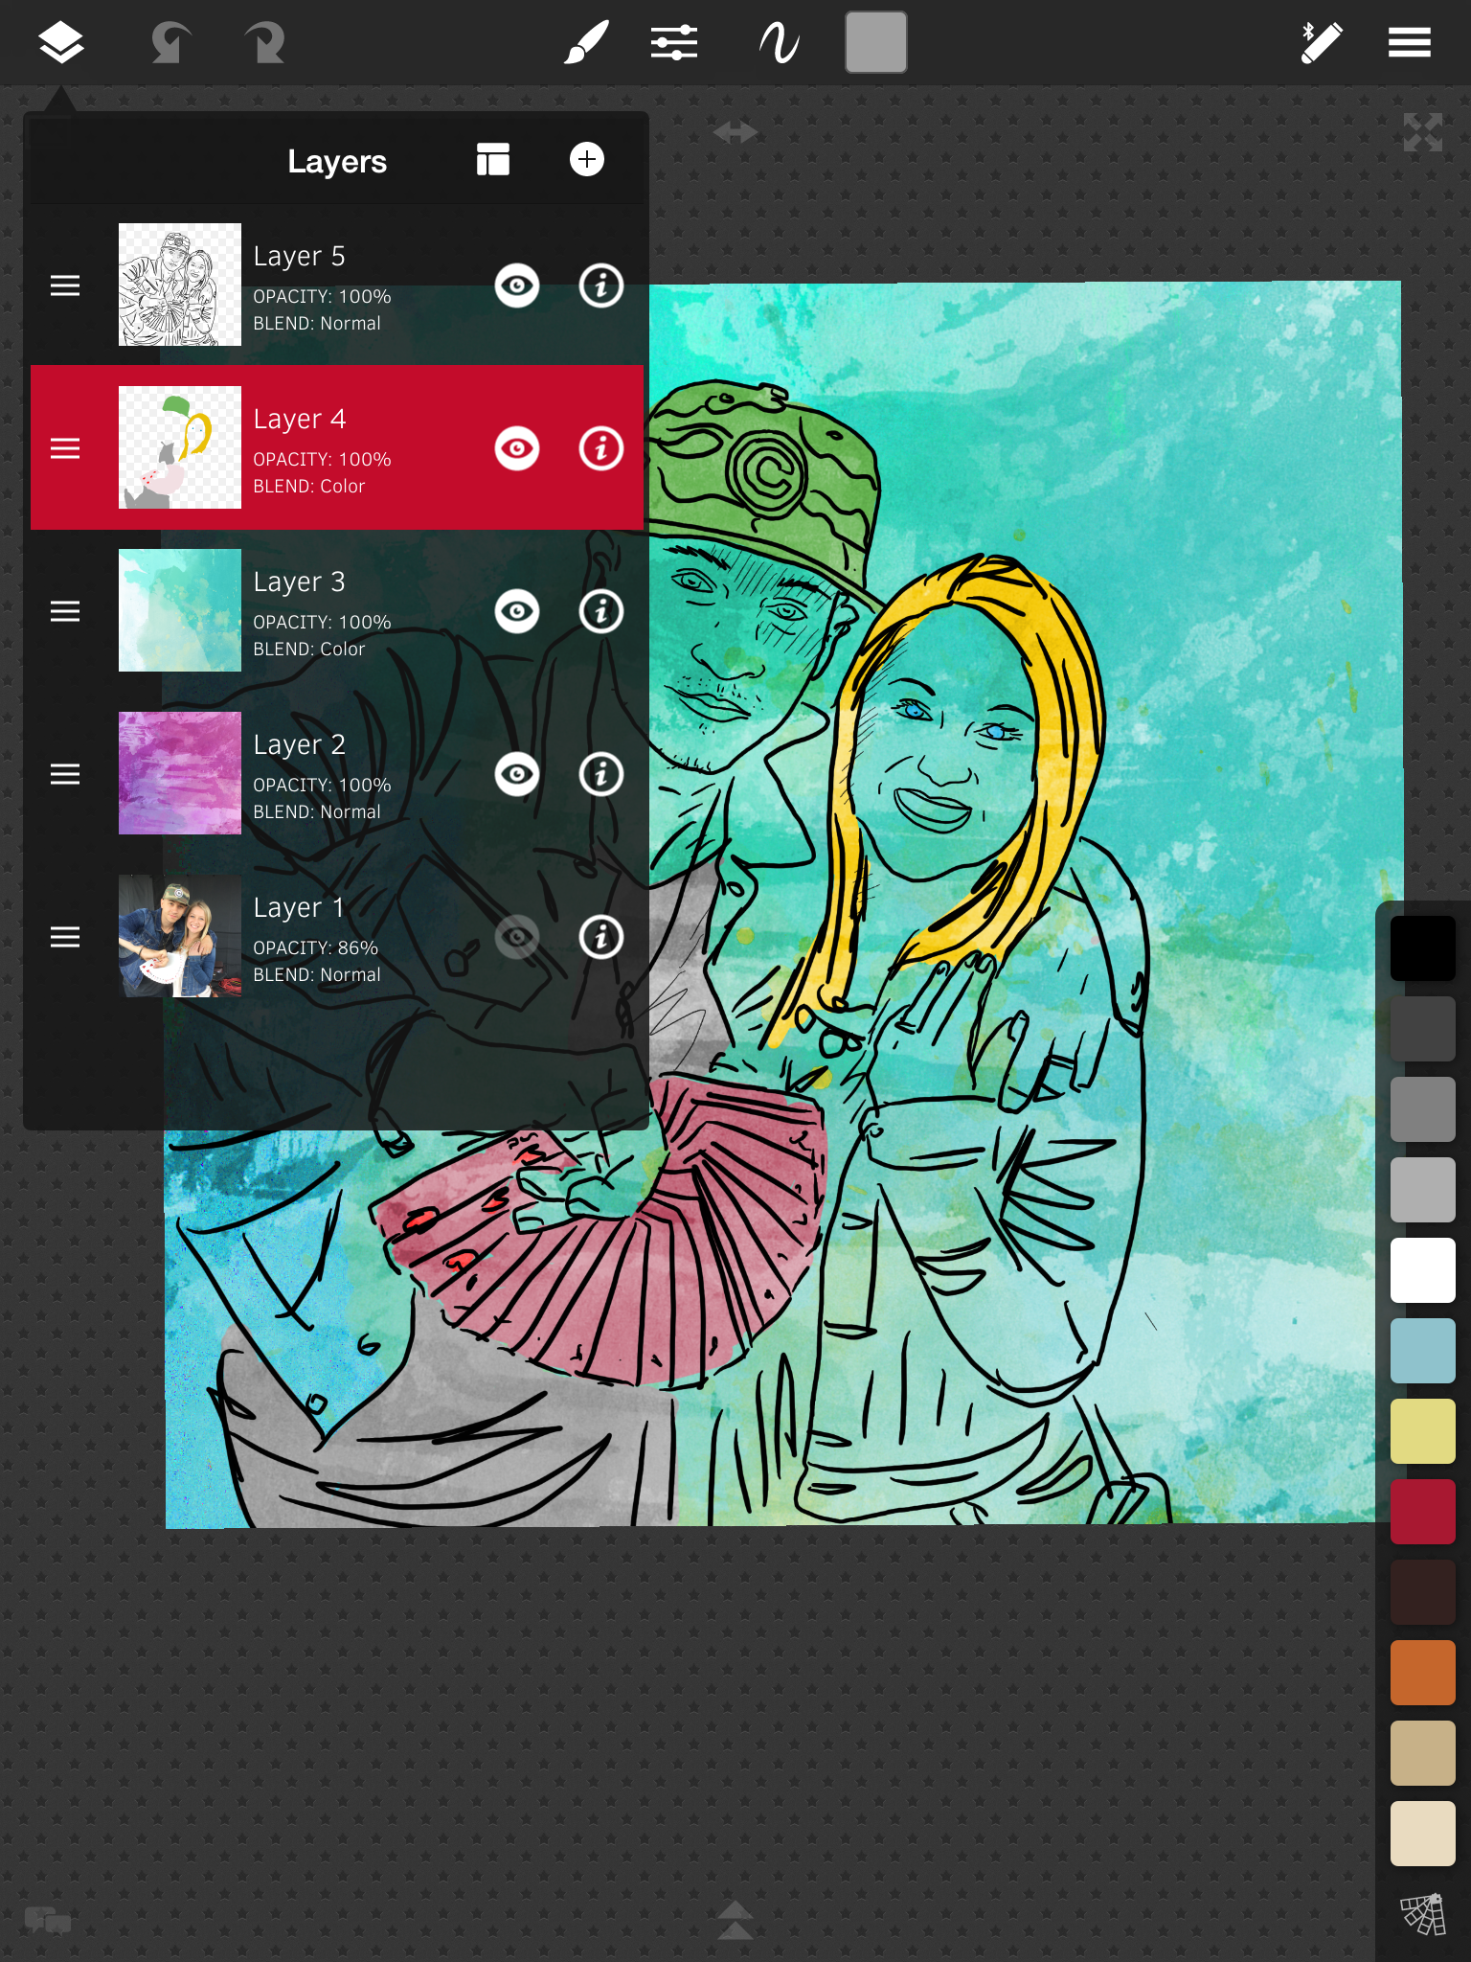This screenshot has width=1471, height=1962.
Task: Pick the light gray palette swatch
Action: (x=1423, y=1190)
